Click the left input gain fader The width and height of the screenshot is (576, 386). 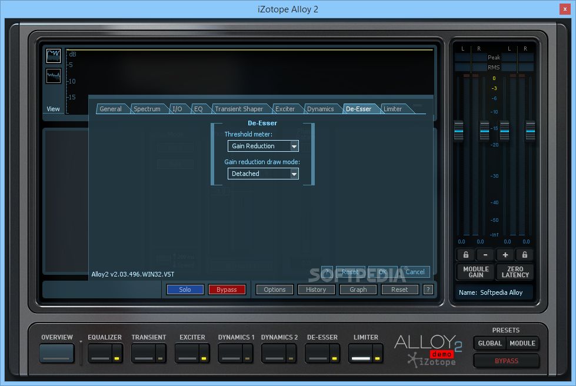tap(459, 131)
